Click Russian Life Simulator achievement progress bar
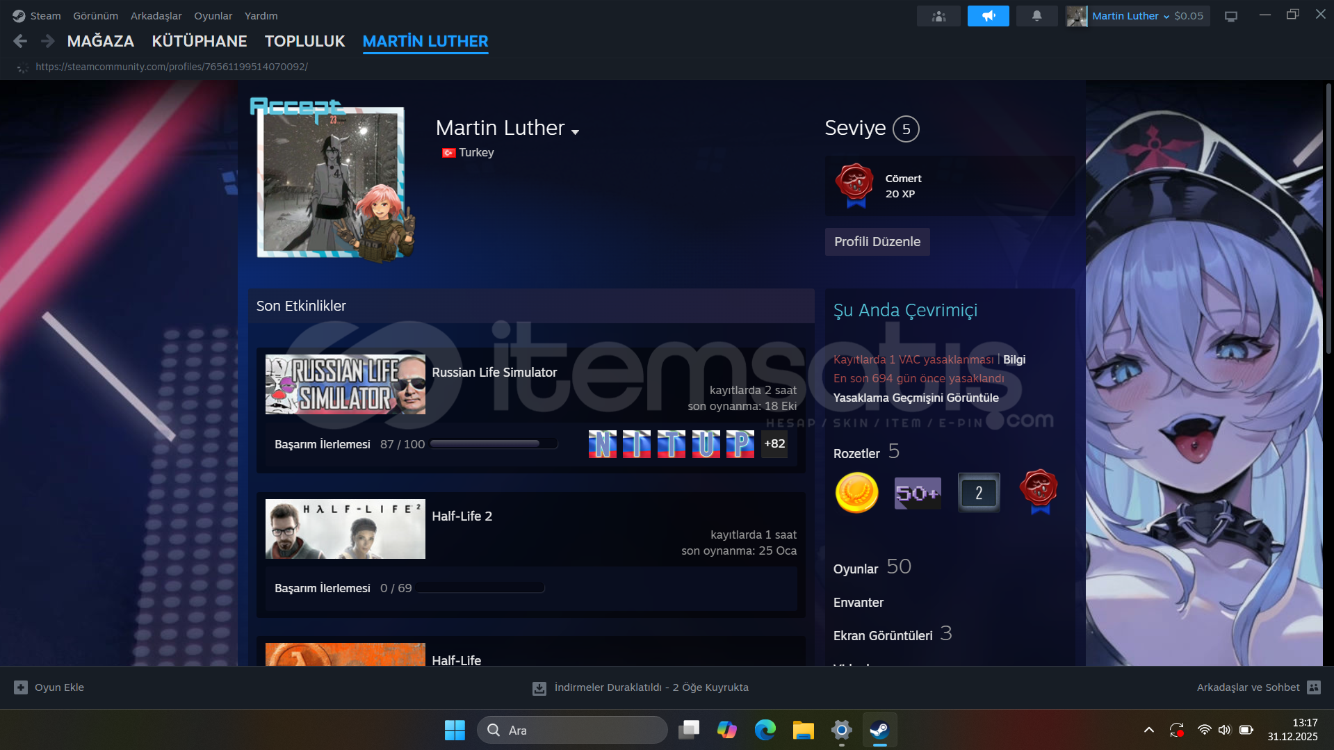This screenshot has height=750, width=1334. [x=494, y=444]
